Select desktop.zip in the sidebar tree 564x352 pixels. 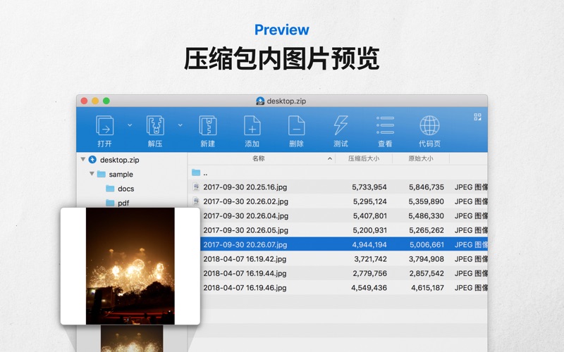point(119,160)
